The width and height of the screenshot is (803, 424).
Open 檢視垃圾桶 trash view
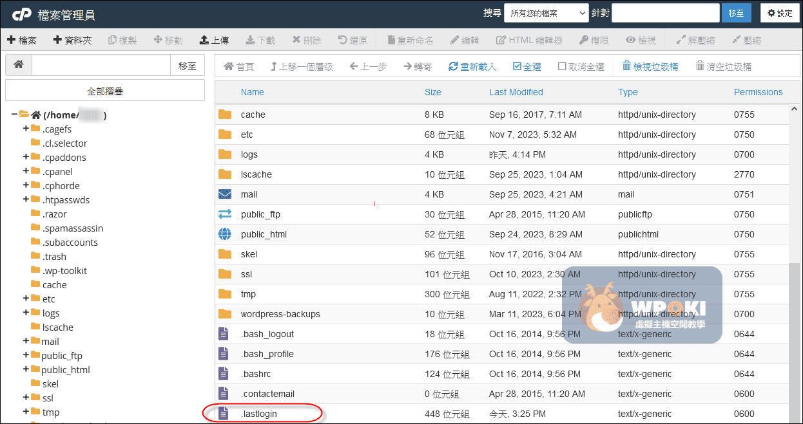[650, 66]
